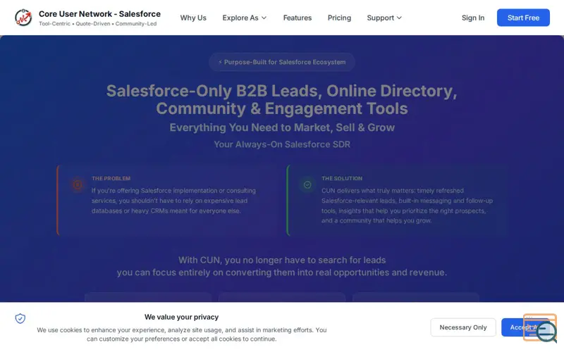
Task: Go to the Features page
Action: [297, 18]
